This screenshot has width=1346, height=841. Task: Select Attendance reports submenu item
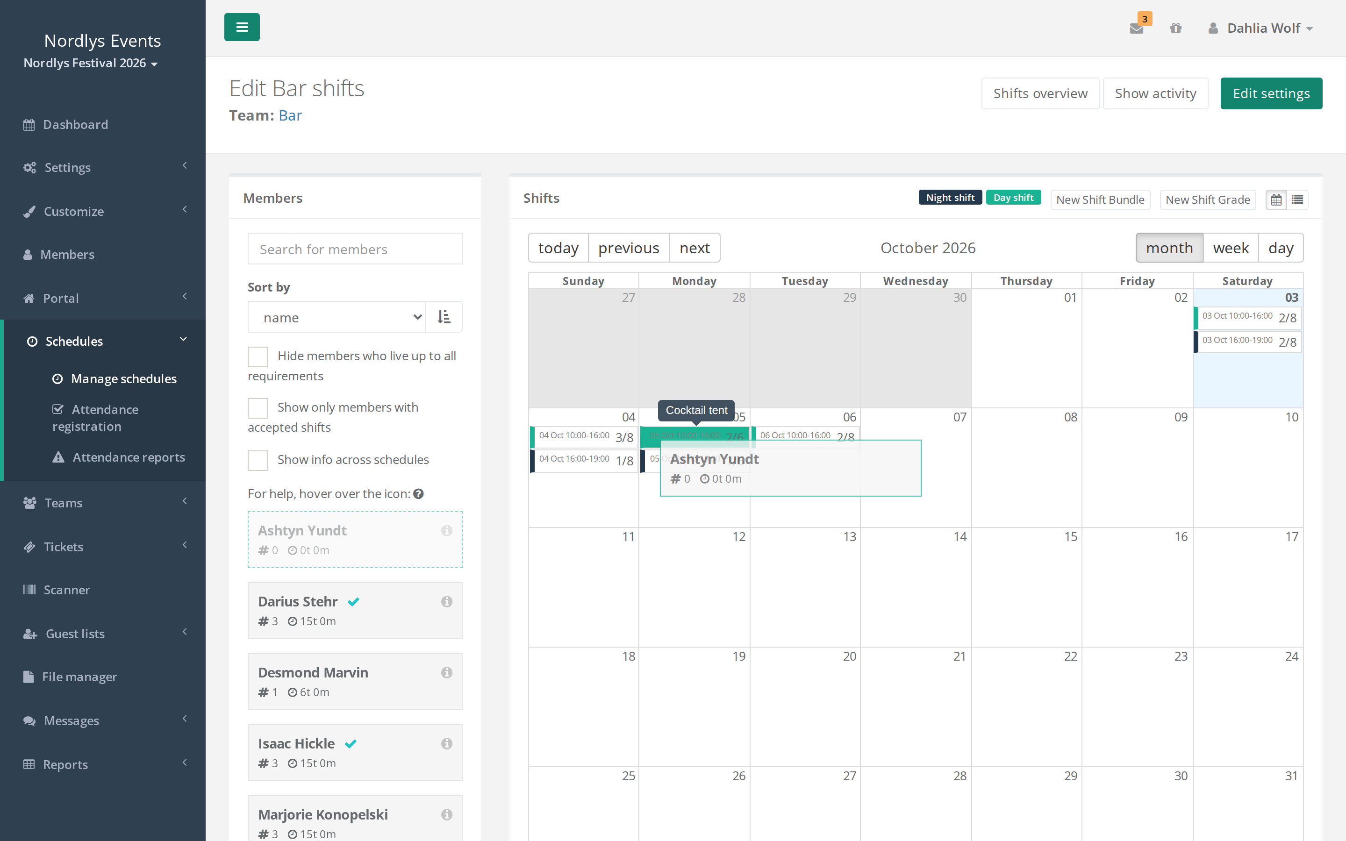[x=118, y=457]
